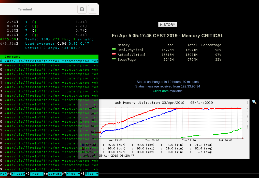This screenshot has width=259, height=178.
Task: Click the Thu 00:00 axis label
Action: coord(152,141)
